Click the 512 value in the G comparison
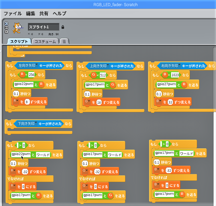216x206 pixels. point(103,75)
